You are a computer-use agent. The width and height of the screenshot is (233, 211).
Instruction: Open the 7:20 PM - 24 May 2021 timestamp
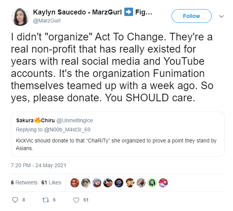coord(39,165)
